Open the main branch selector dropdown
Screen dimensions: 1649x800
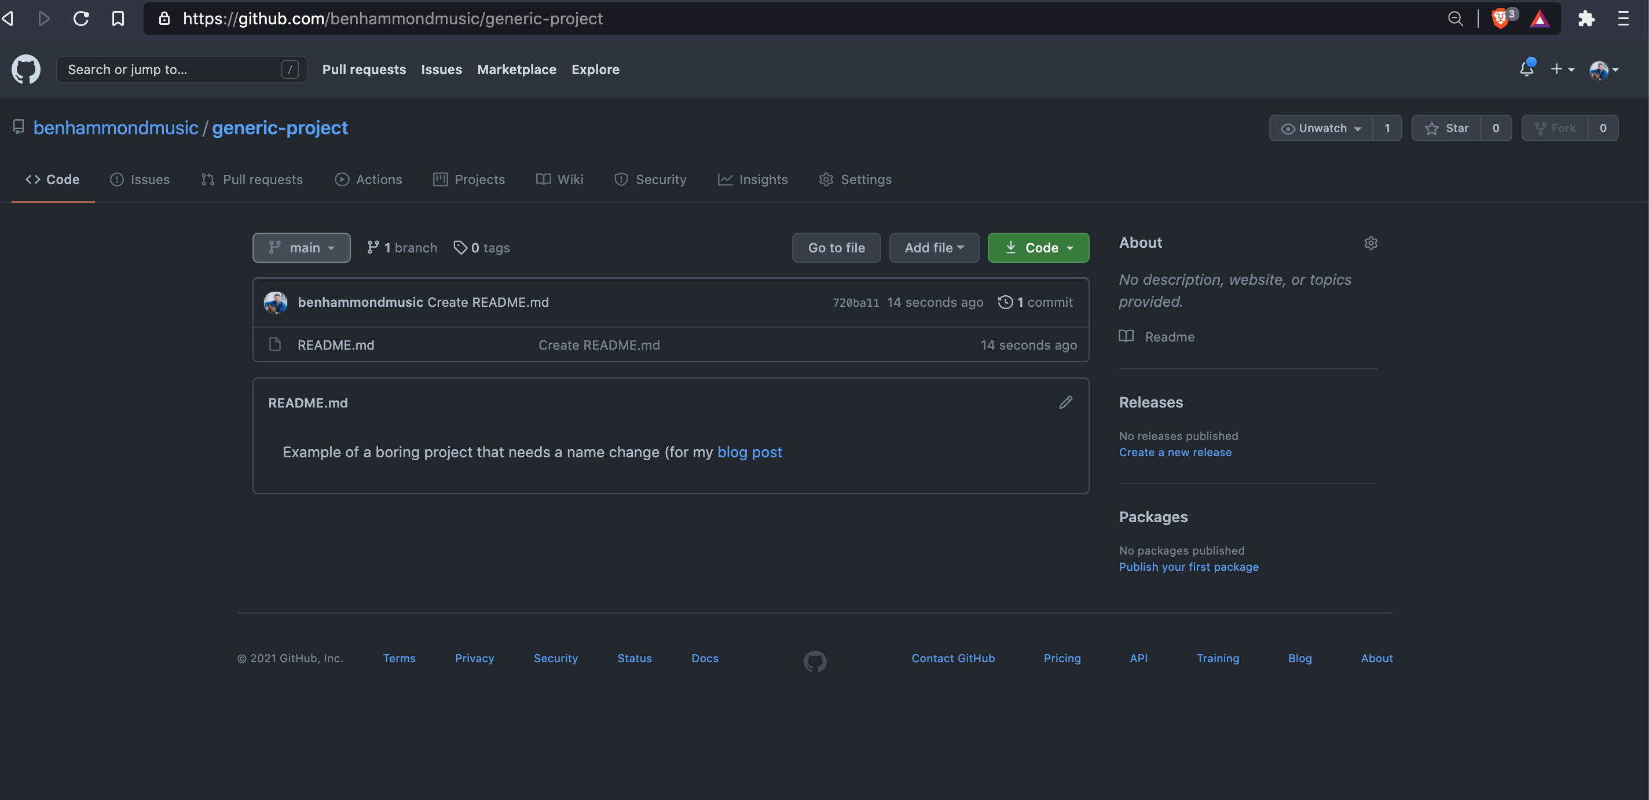click(x=302, y=248)
